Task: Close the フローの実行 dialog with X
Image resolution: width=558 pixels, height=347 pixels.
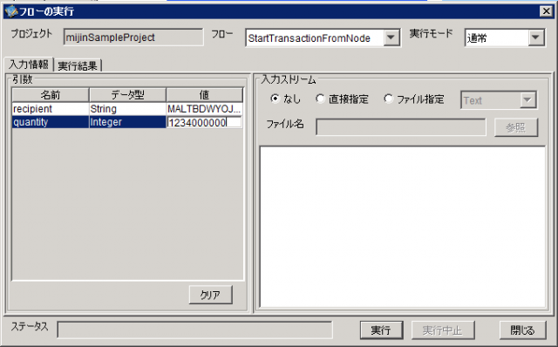Action: [547, 11]
